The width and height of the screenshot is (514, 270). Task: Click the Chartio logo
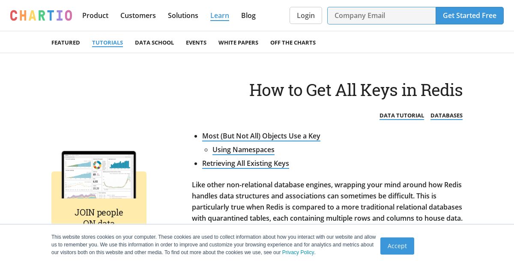pos(41,15)
